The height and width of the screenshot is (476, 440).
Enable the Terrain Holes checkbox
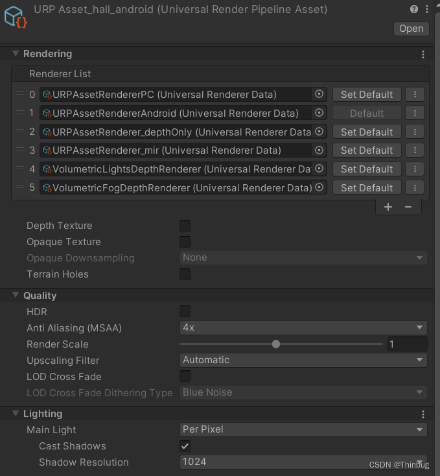[x=185, y=274]
